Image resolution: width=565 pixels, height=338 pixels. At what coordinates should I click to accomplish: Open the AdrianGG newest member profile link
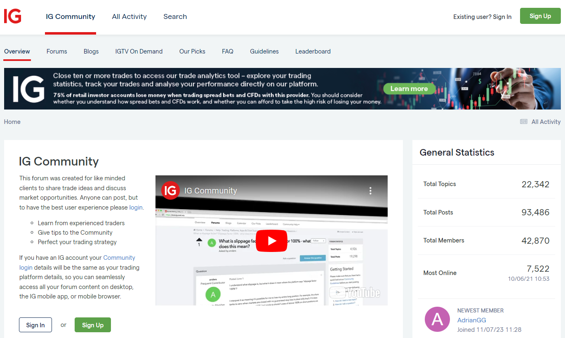coord(471,320)
